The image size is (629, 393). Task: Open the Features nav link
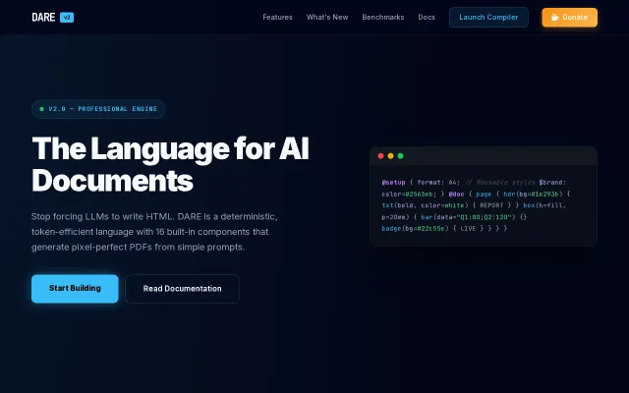277,18
